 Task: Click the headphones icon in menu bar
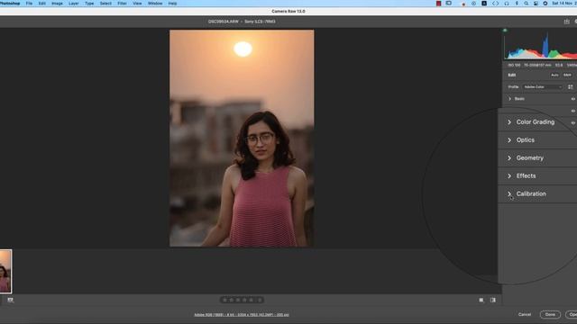point(507,4)
